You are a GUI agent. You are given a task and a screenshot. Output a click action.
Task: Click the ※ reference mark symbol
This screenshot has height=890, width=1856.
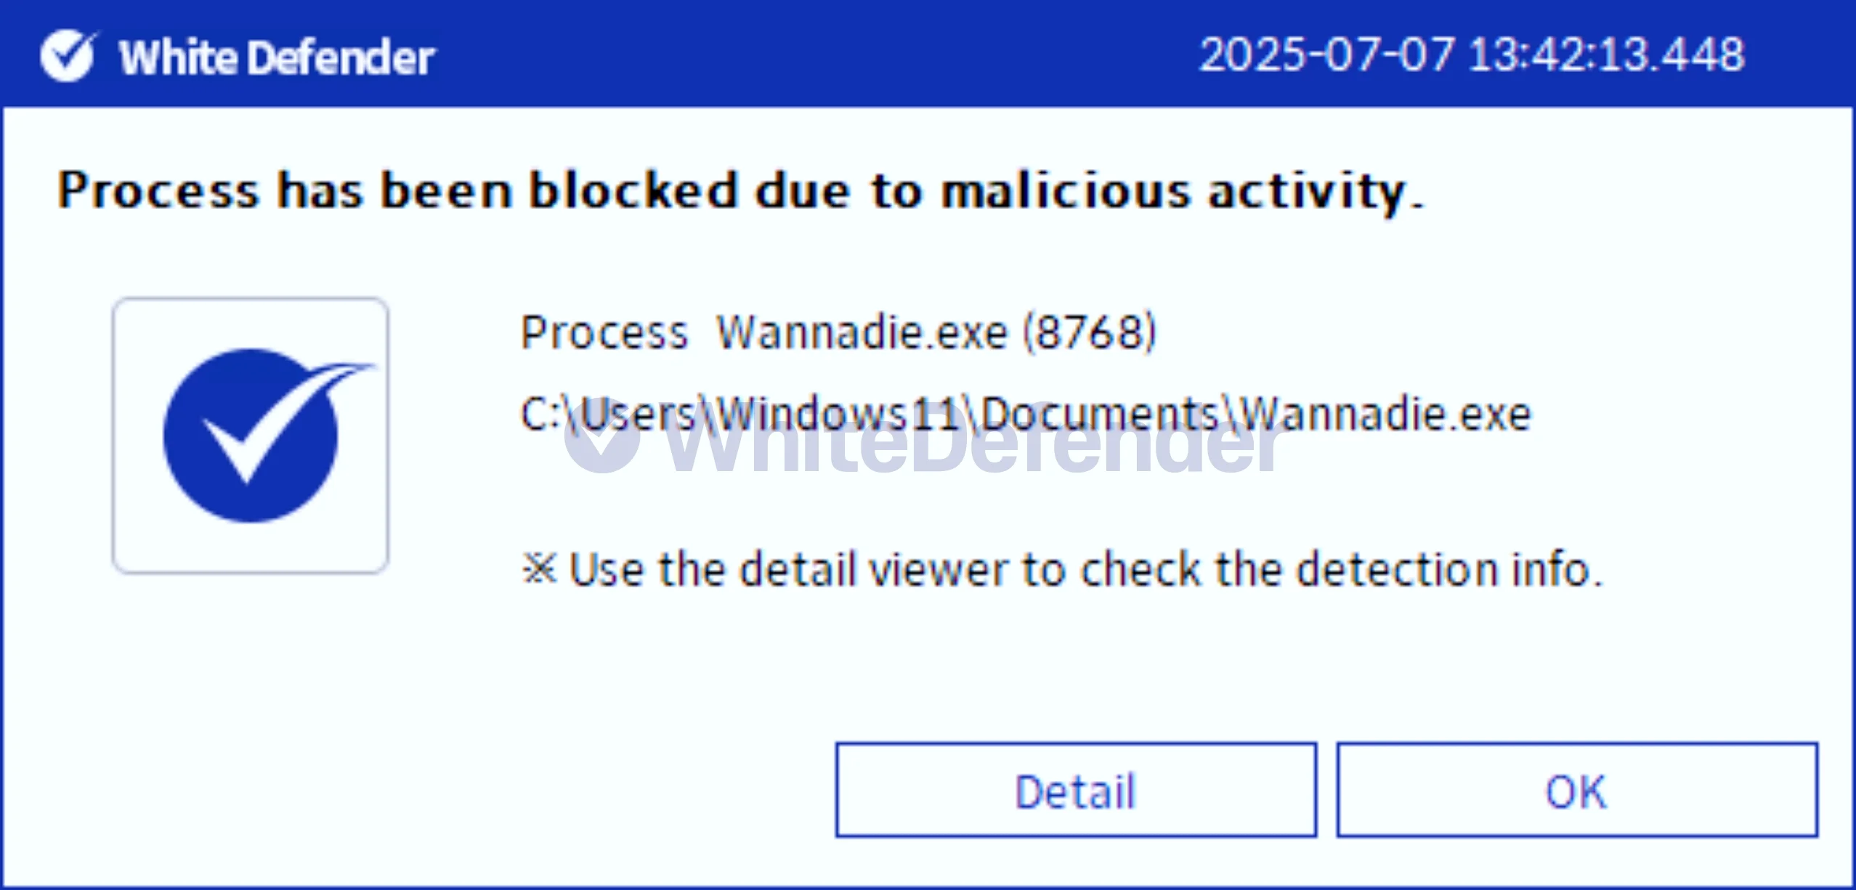539,568
